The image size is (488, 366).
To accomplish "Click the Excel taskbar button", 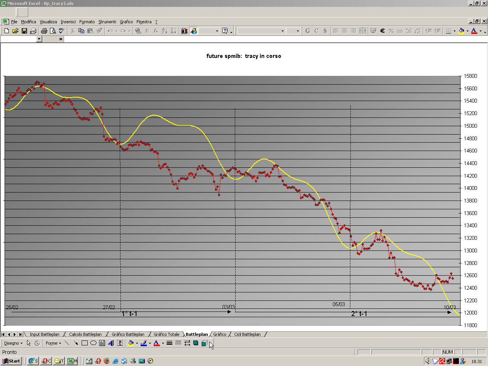I will (x=72, y=361).
